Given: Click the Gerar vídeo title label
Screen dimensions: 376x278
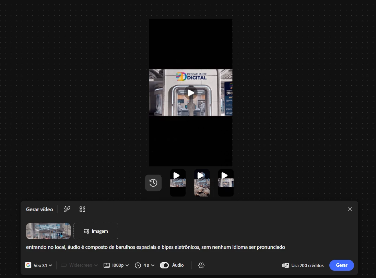Looking at the screenshot, I should (39, 209).
